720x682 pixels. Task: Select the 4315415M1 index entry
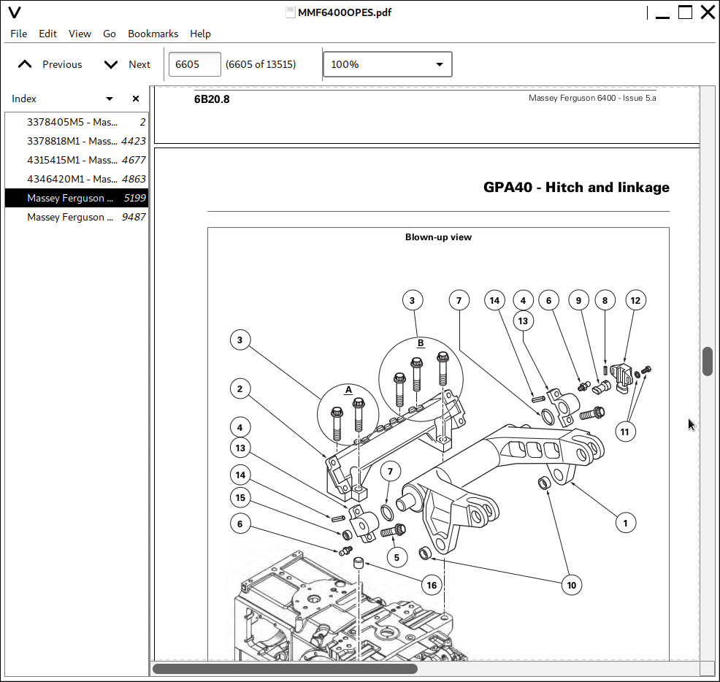(x=73, y=160)
